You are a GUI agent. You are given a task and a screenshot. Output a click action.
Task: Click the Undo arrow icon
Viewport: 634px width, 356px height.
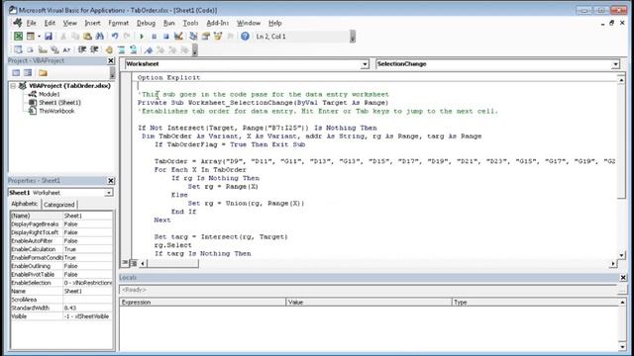tap(115, 37)
